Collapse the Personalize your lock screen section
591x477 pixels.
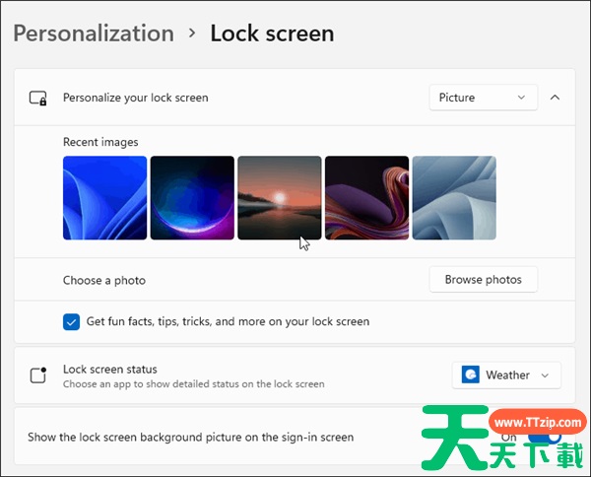[x=555, y=98]
